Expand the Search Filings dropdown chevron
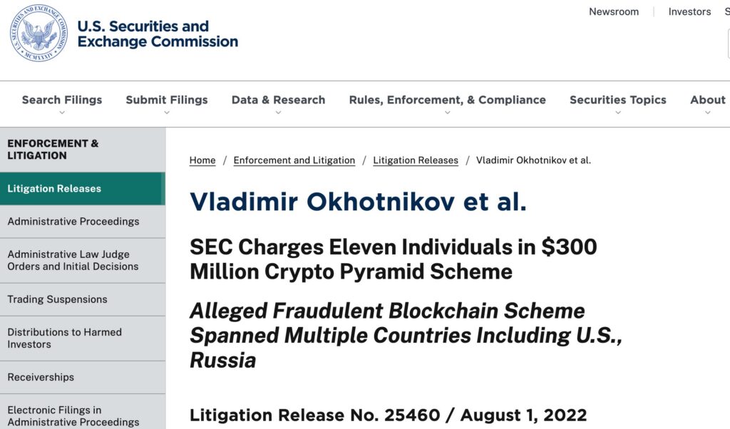 [61, 113]
